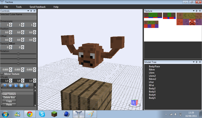Add a cone shape using the cone icon
The height and width of the screenshot is (118, 202).
click(5, 86)
